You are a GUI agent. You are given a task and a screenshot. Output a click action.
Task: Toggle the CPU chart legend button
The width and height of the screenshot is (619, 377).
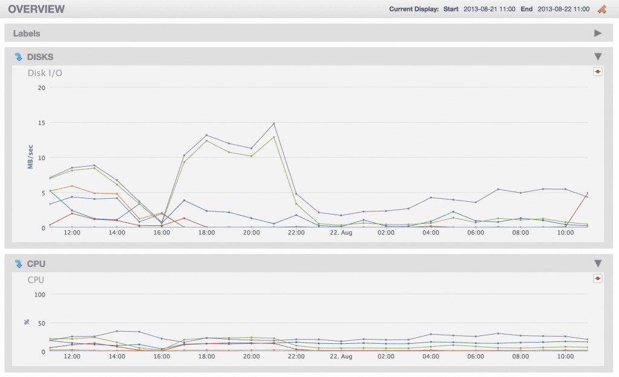pyautogui.click(x=598, y=279)
